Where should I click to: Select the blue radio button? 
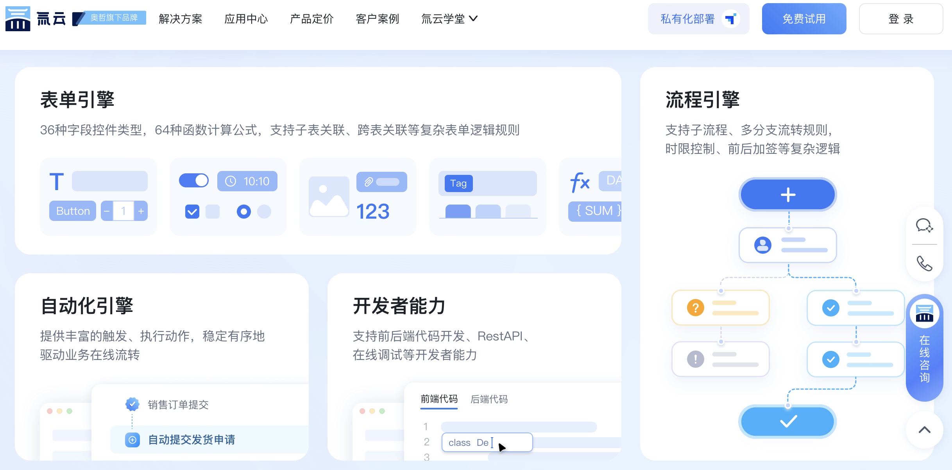tap(243, 212)
